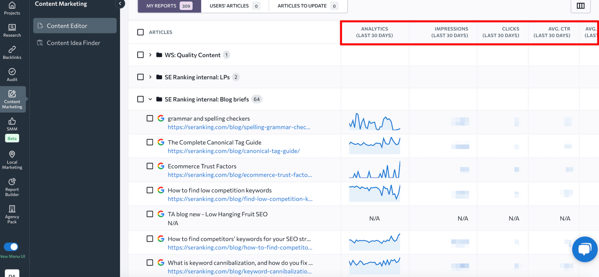599x277 pixels.
Task: Check the select-all Articles checkbox
Action: click(x=140, y=32)
